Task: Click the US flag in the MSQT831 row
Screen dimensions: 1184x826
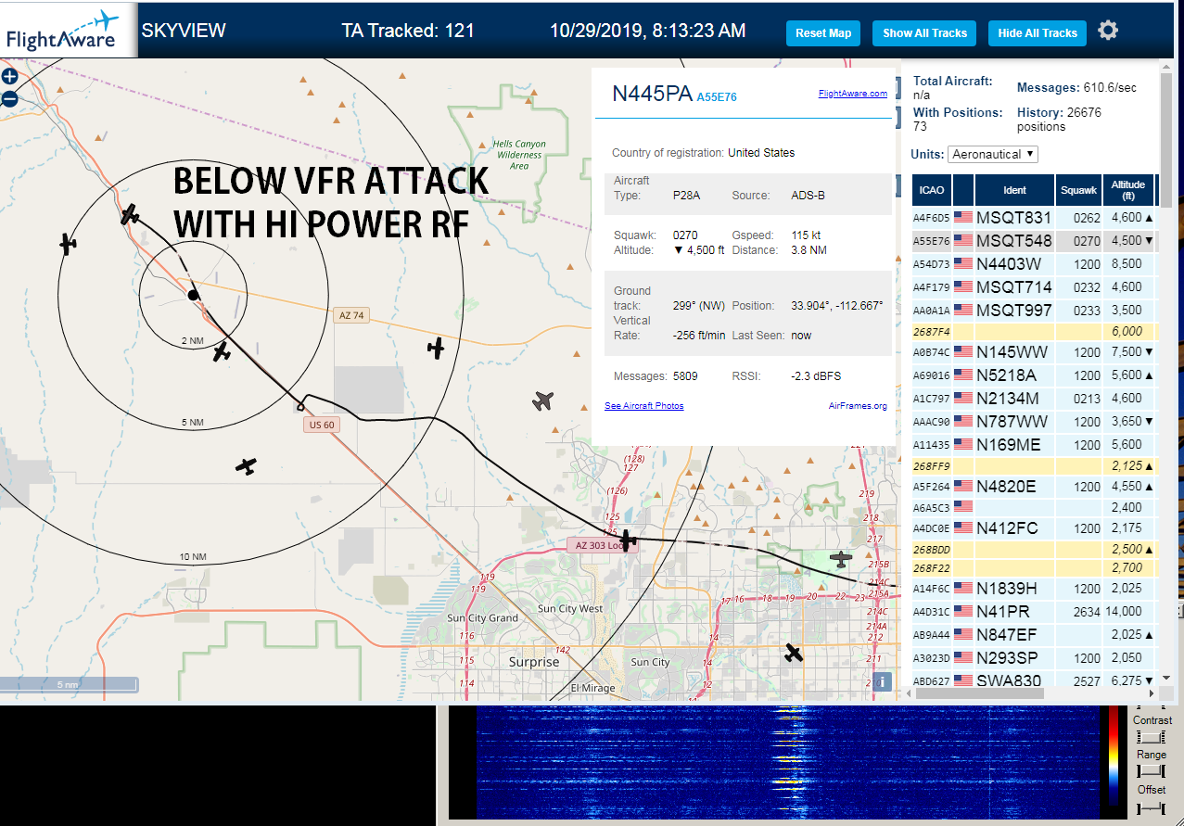Action: point(963,217)
